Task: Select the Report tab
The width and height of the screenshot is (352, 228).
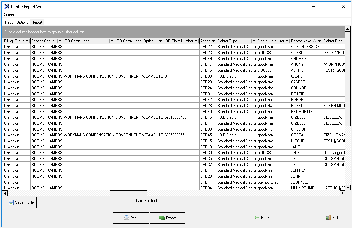Action: [37, 22]
